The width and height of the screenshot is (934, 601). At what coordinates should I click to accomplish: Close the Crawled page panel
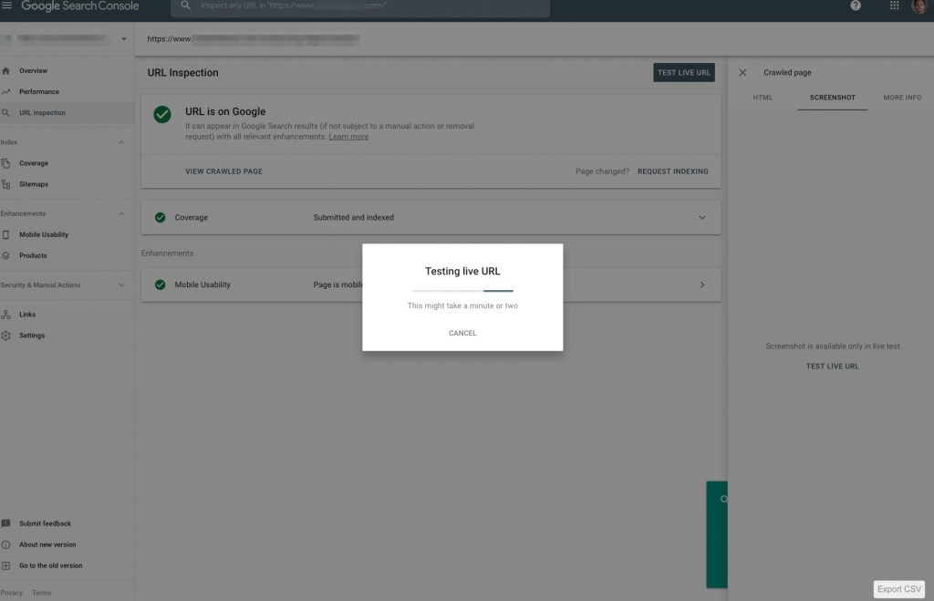coord(742,73)
